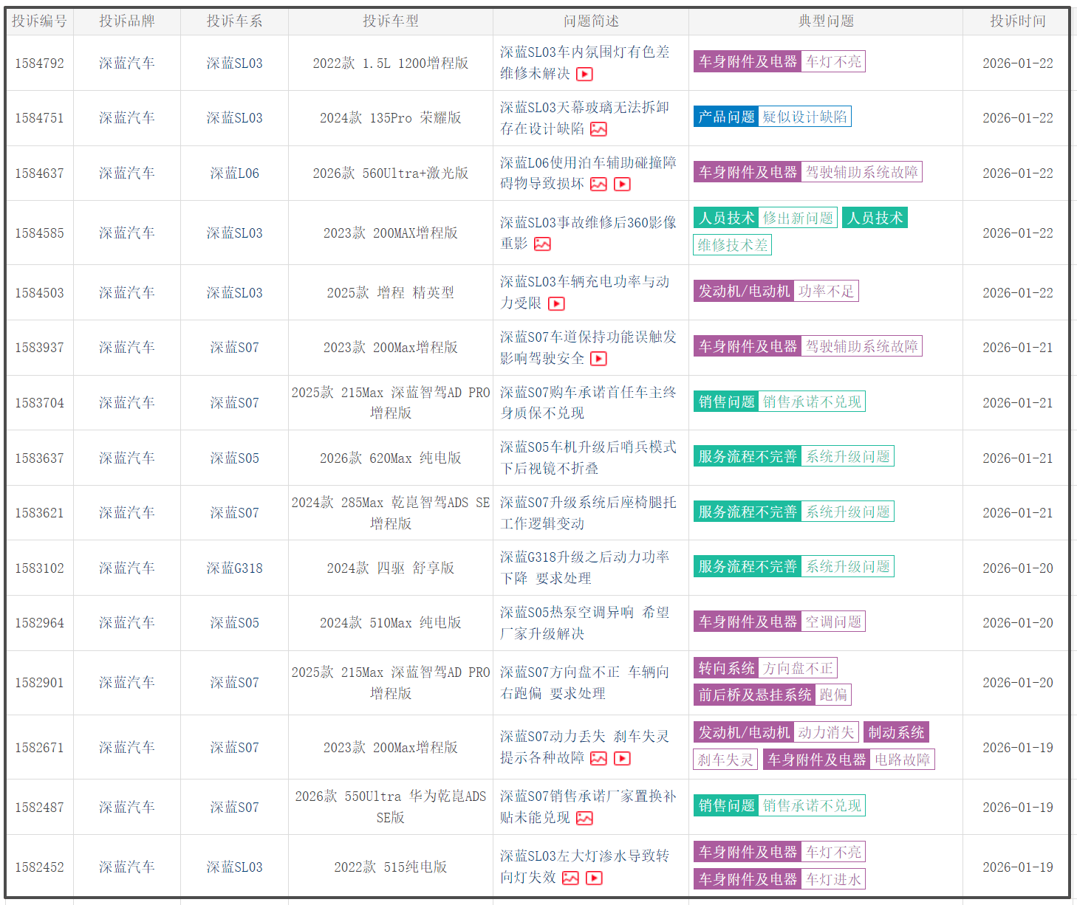Image resolution: width=1077 pixels, height=905 pixels.
Task: Click the 空调问题 tag label
Action: (833, 622)
